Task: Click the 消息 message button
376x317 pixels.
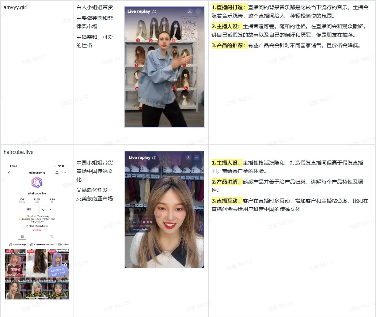Action: pos(29,209)
